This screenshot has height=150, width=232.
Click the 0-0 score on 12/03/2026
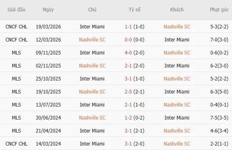click(128, 40)
